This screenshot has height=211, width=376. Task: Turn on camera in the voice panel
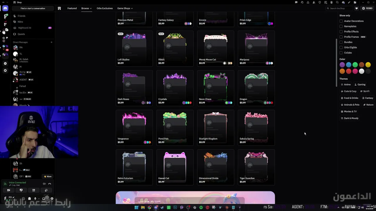(x=9, y=190)
